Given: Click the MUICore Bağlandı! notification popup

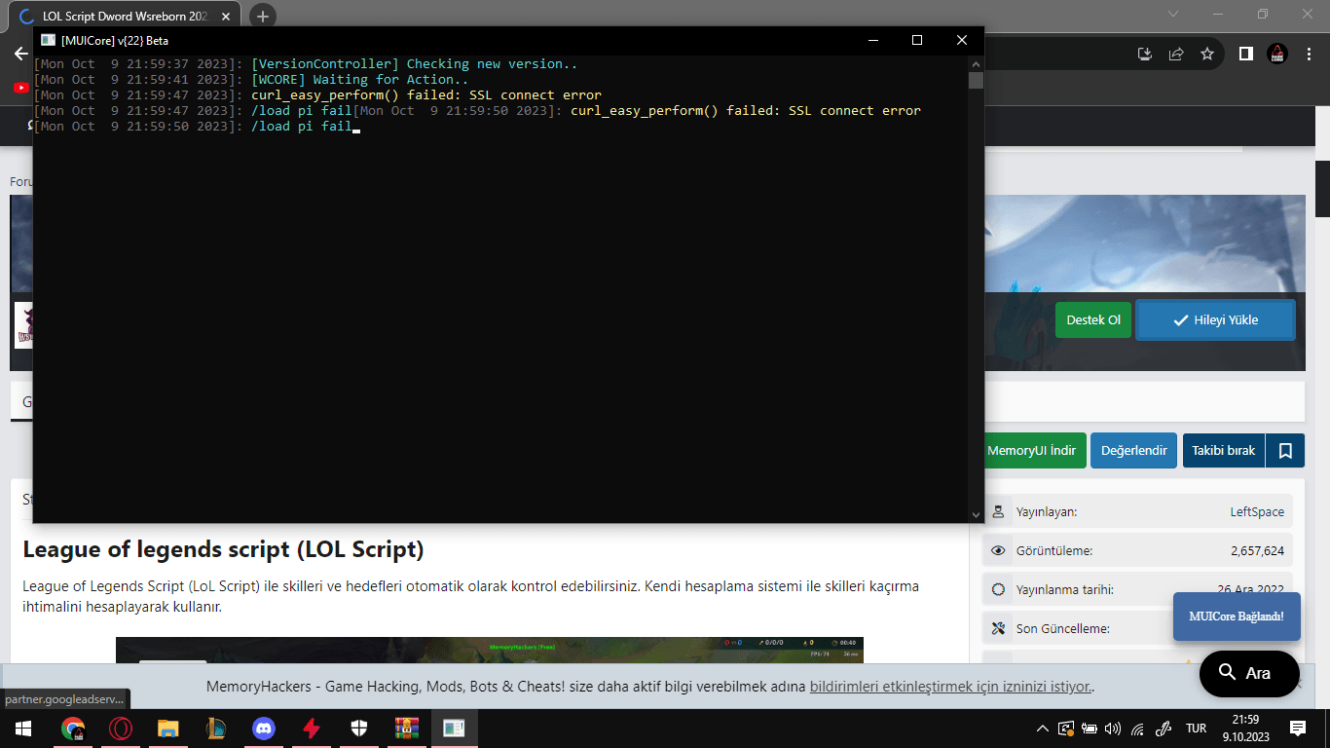Looking at the screenshot, I should click(1237, 617).
